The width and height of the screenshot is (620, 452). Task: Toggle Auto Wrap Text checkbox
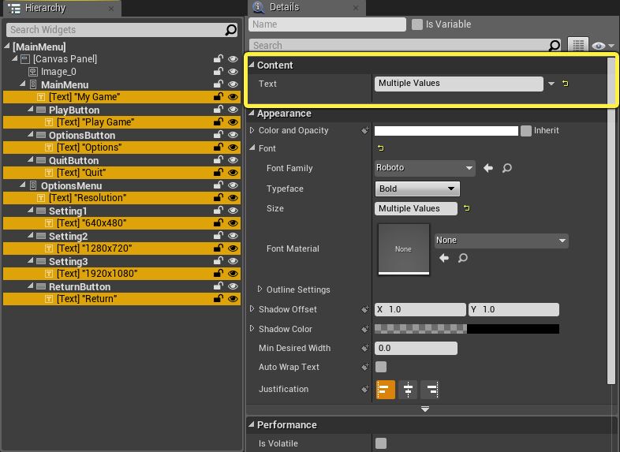click(381, 367)
